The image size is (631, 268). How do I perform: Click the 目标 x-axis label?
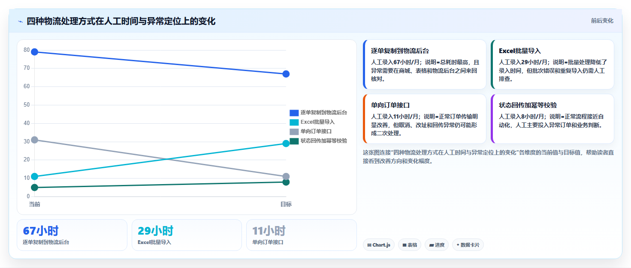coord(286,204)
